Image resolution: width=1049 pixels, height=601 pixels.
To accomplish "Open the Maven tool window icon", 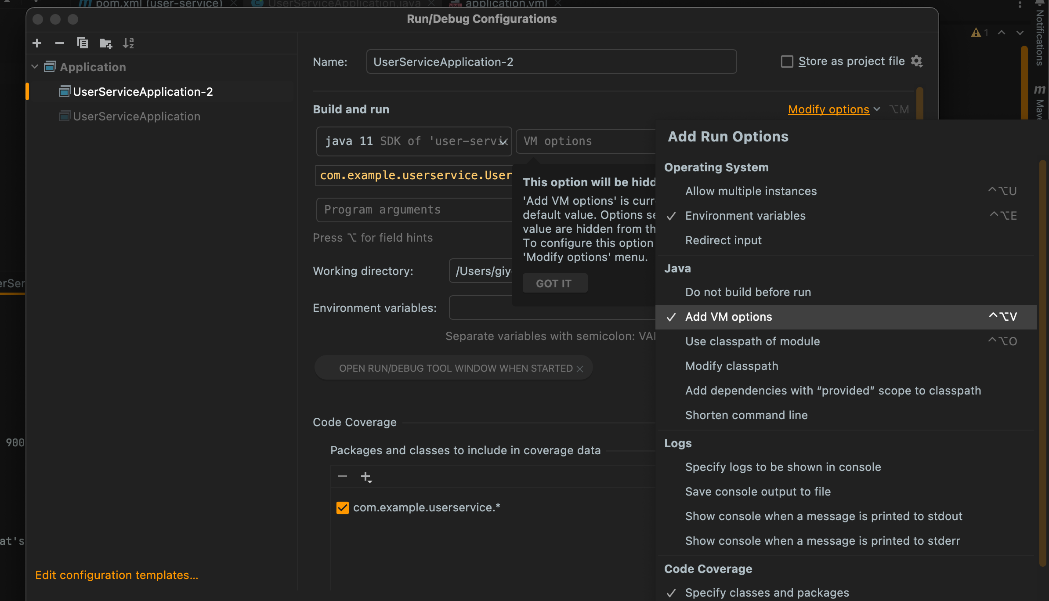I will point(1039,89).
